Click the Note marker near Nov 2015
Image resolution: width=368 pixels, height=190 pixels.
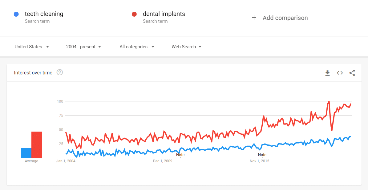(262, 155)
